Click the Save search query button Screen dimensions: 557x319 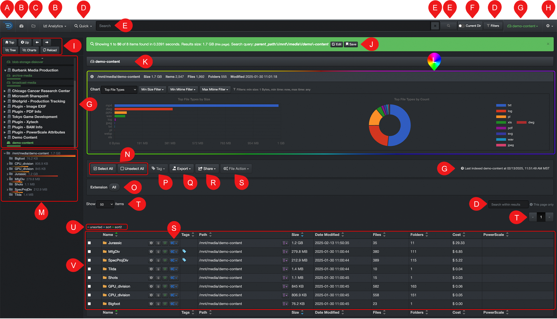[351, 44]
